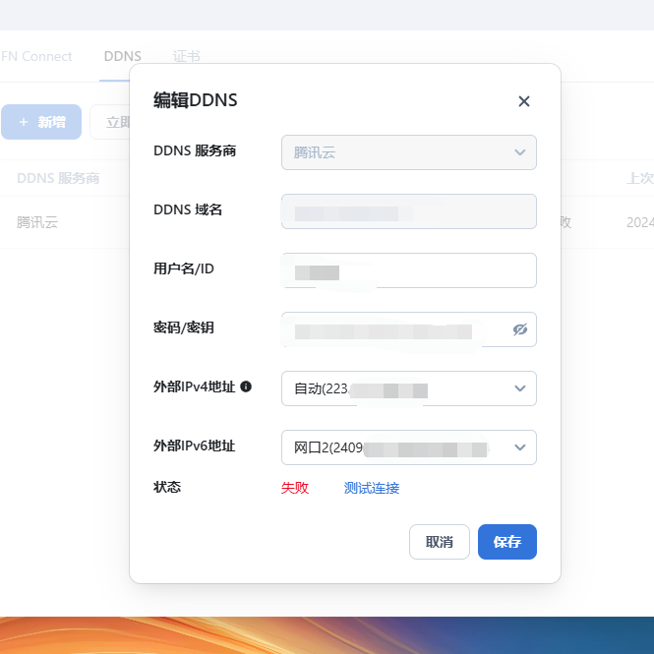
Task: Expand the DDNS 服务商 腾讯云 dropdown
Action: tap(408, 152)
